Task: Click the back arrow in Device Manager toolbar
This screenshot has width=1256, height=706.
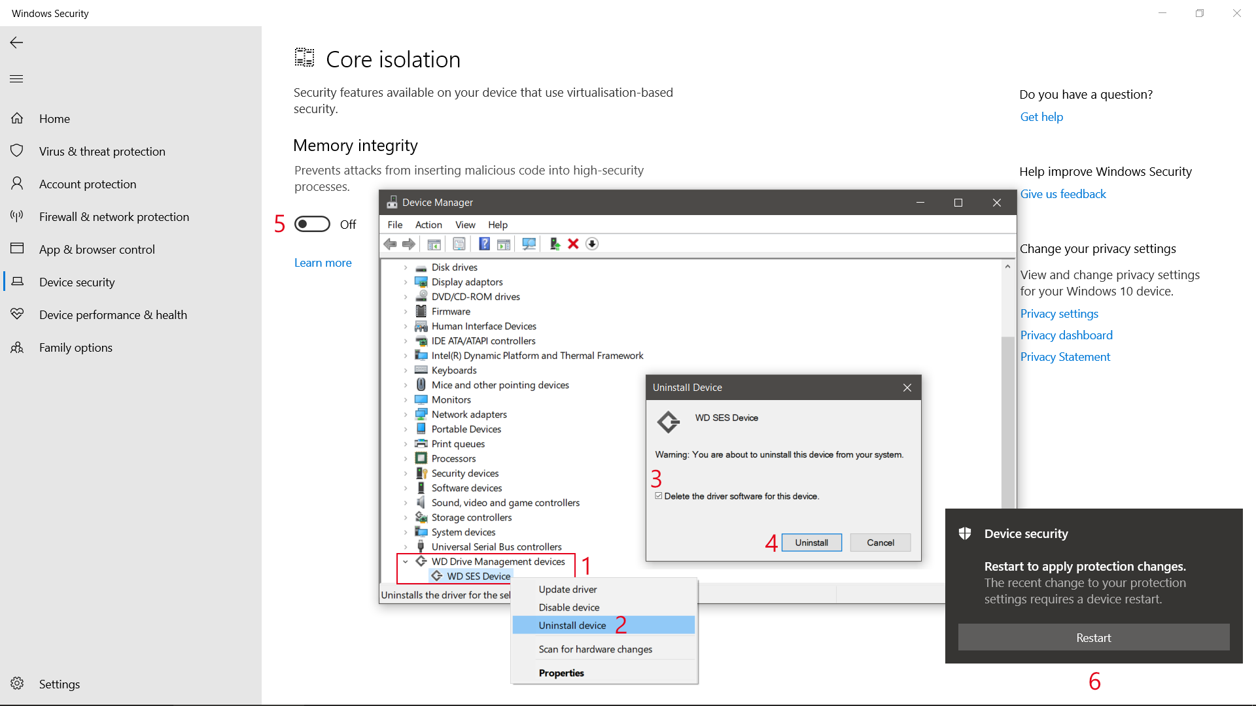Action: 390,244
